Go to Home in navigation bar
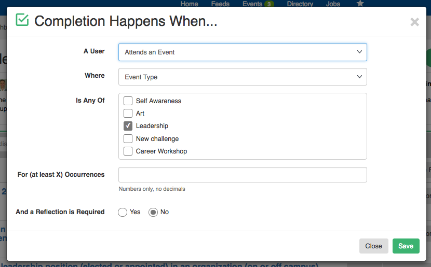431x267 pixels. click(189, 4)
